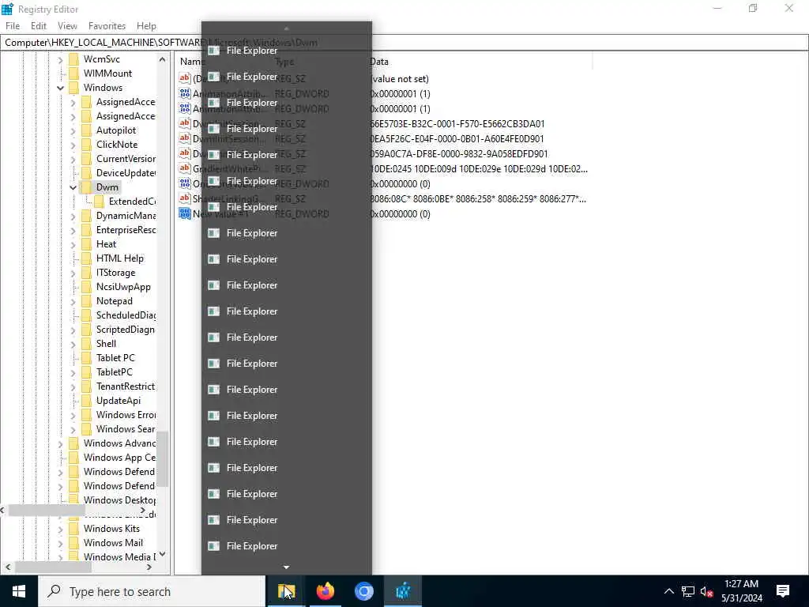The image size is (809, 607).
Task: Click the Heat folder icon
Action: click(x=87, y=244)
